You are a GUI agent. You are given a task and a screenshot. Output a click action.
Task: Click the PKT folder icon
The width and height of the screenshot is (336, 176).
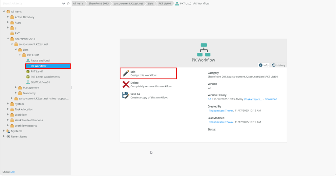point(12,33)
